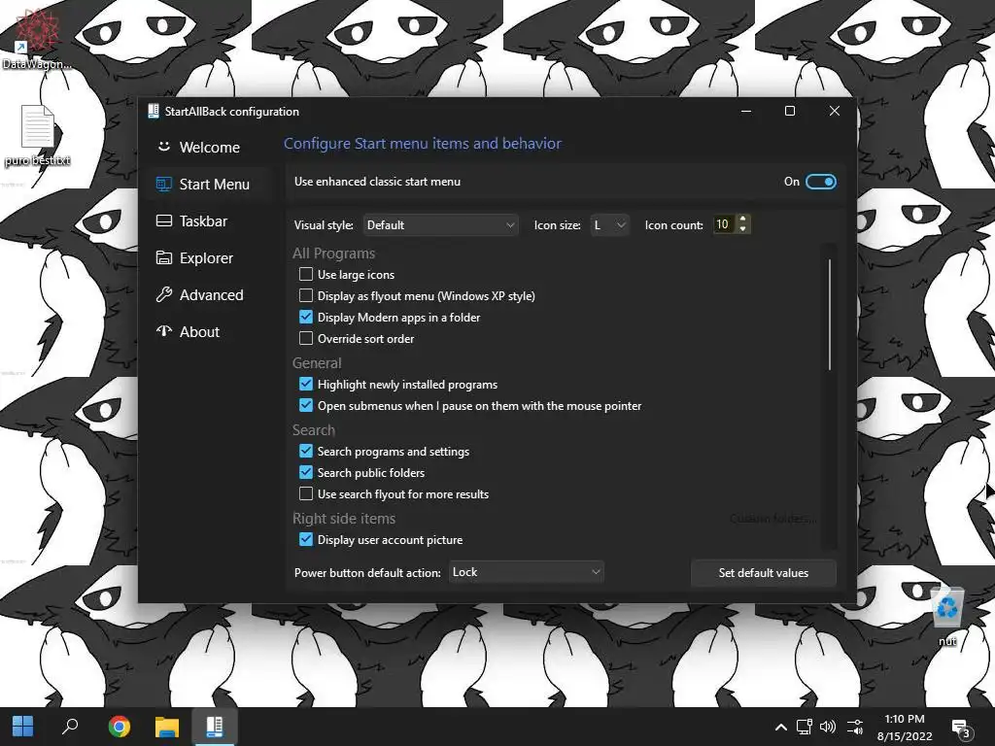
Task: Minimize the StartAllBack configuration window
Action: coord(746,111)
